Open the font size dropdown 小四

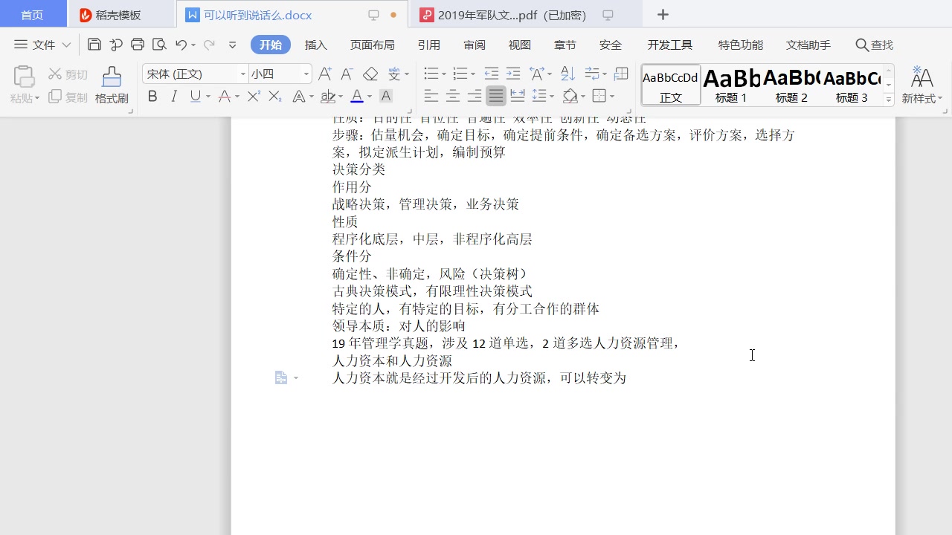tap(306, 74)
